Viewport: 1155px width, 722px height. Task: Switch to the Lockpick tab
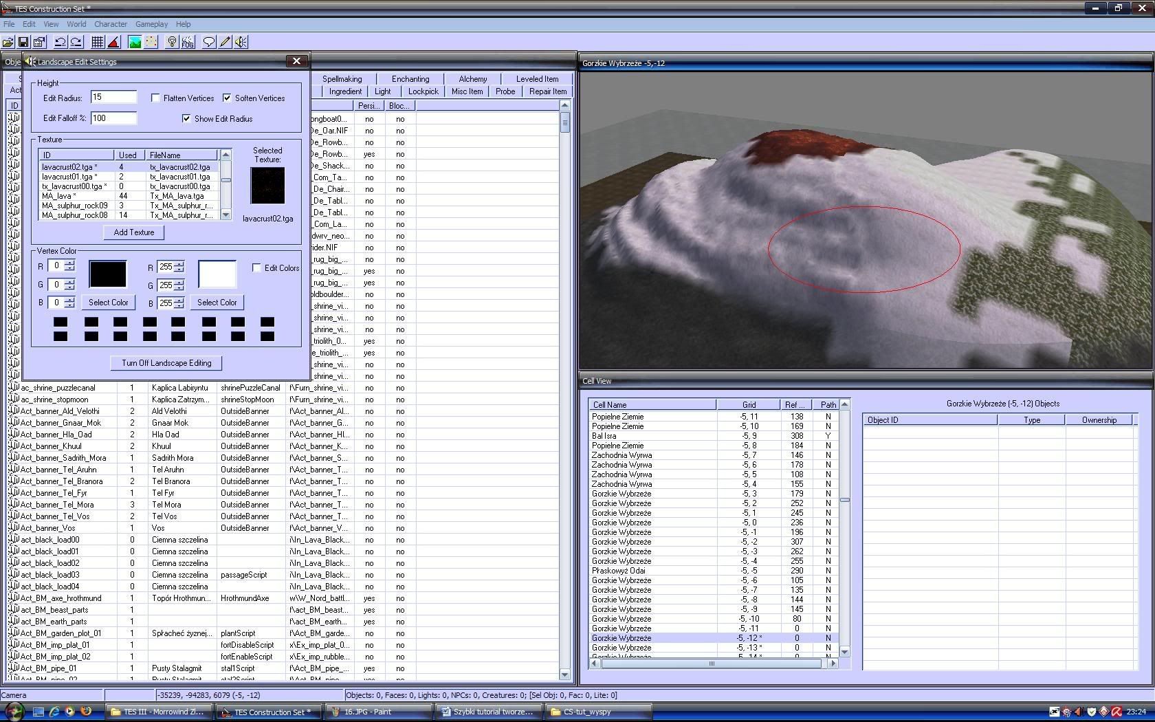[x=423, y=91]
